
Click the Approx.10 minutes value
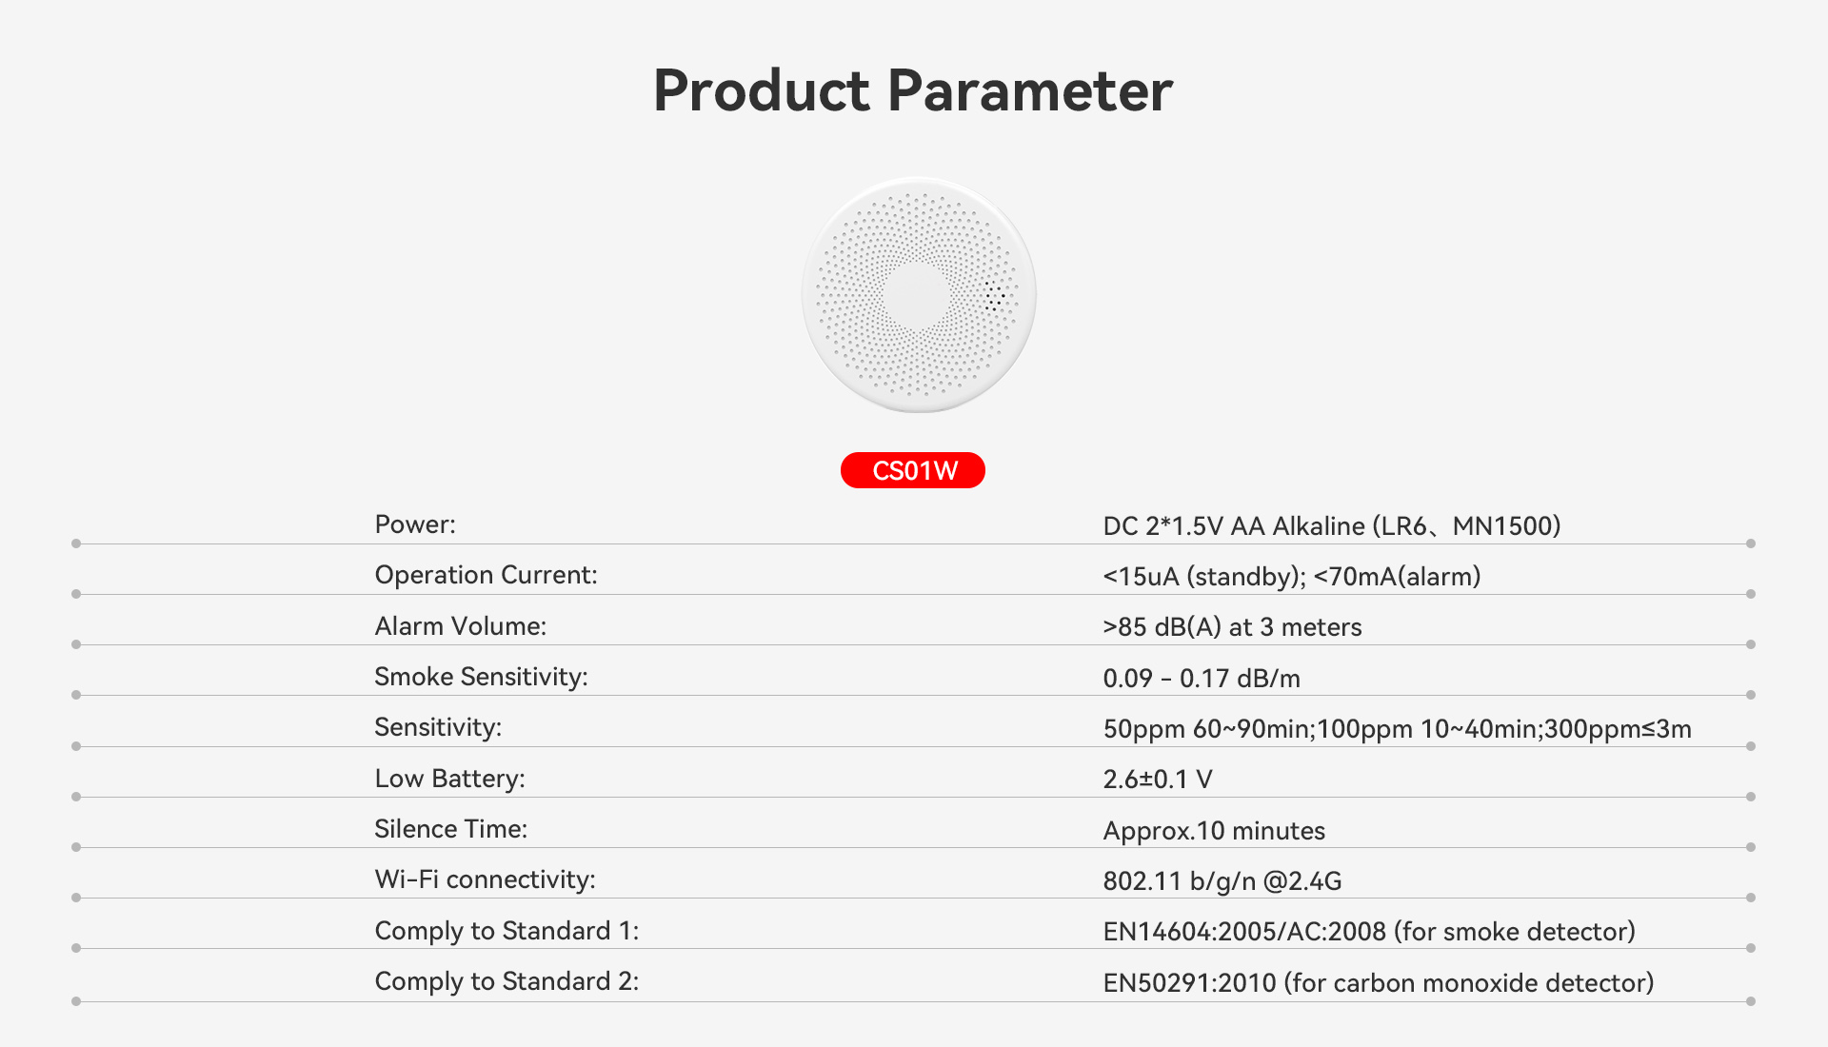(1213, 830)
